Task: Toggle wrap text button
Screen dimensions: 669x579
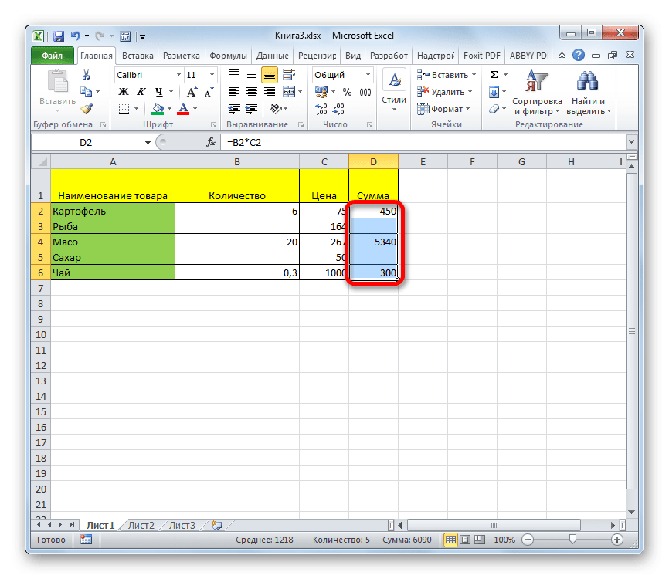Action: (289, 75)
